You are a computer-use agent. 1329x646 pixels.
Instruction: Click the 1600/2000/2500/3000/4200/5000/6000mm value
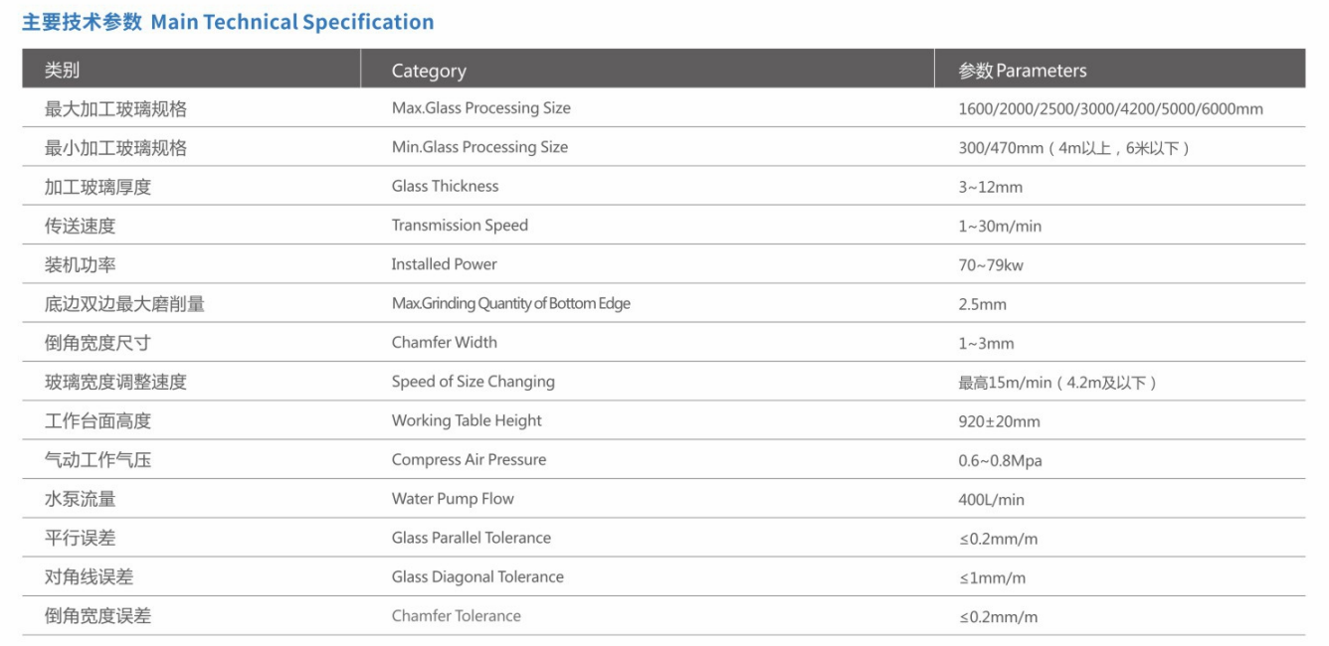[1110, 109]
